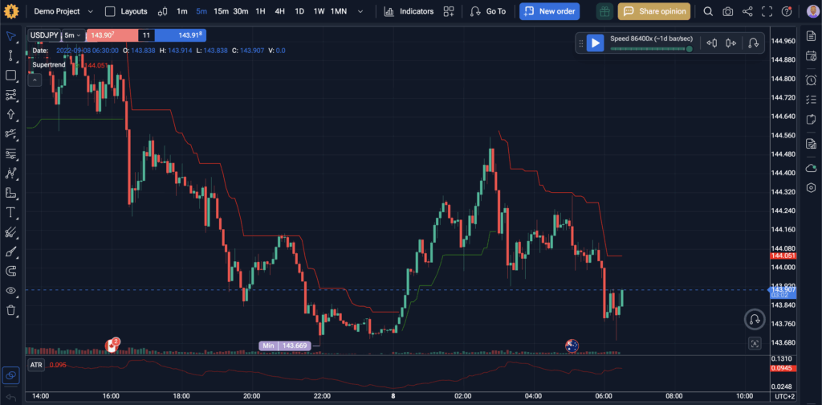Screen dimensions: 822x405
Task: Open the Indicators panel
Action: point(409,11)
